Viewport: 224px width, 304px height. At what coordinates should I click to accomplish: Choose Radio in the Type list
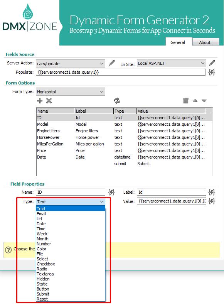[x=71, y=269]
